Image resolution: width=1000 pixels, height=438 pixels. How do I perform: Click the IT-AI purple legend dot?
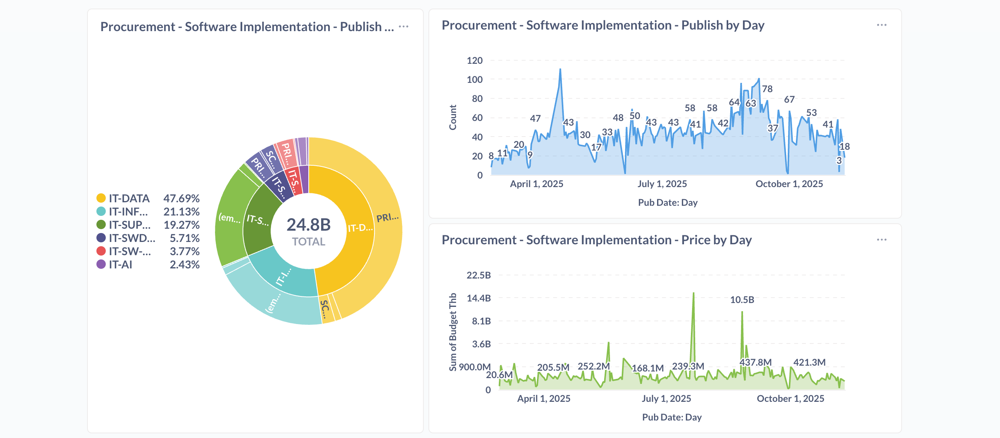click(101, 265)
